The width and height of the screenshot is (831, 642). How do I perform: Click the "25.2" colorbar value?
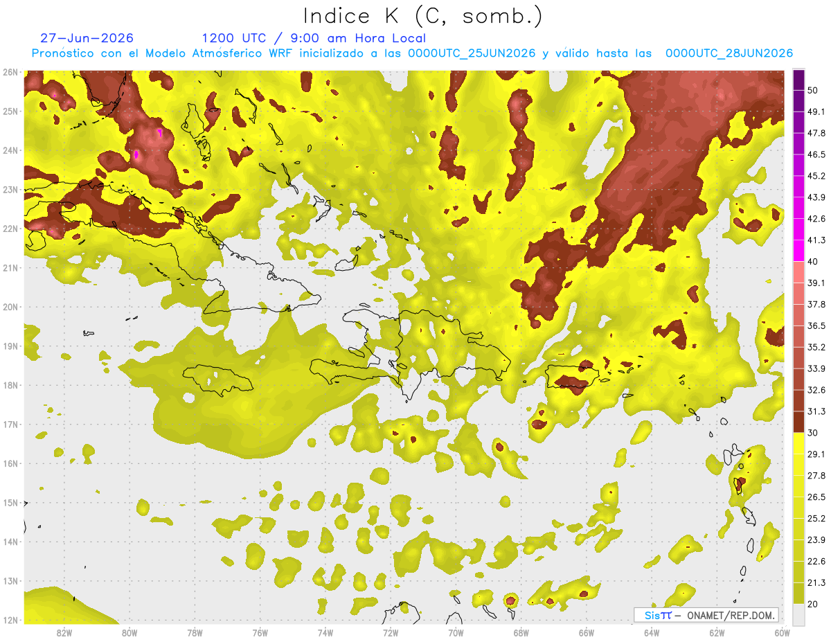816,518
